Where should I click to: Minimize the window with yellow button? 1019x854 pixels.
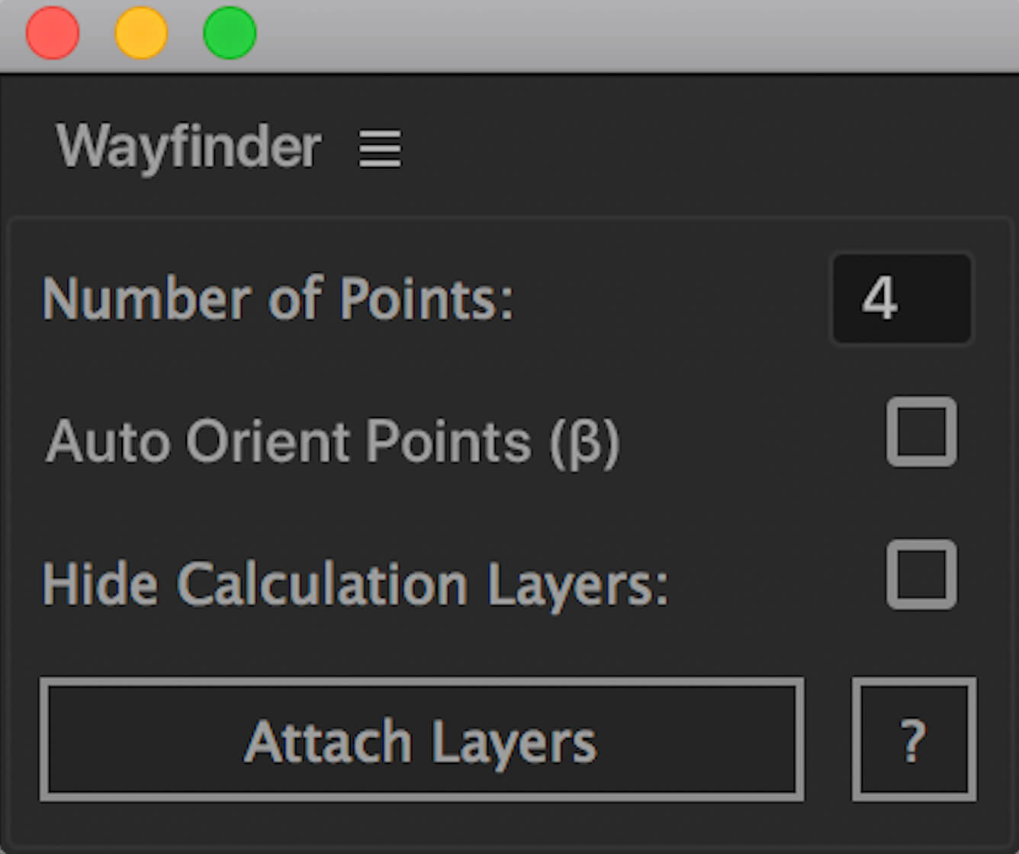[x=141, y=34]
